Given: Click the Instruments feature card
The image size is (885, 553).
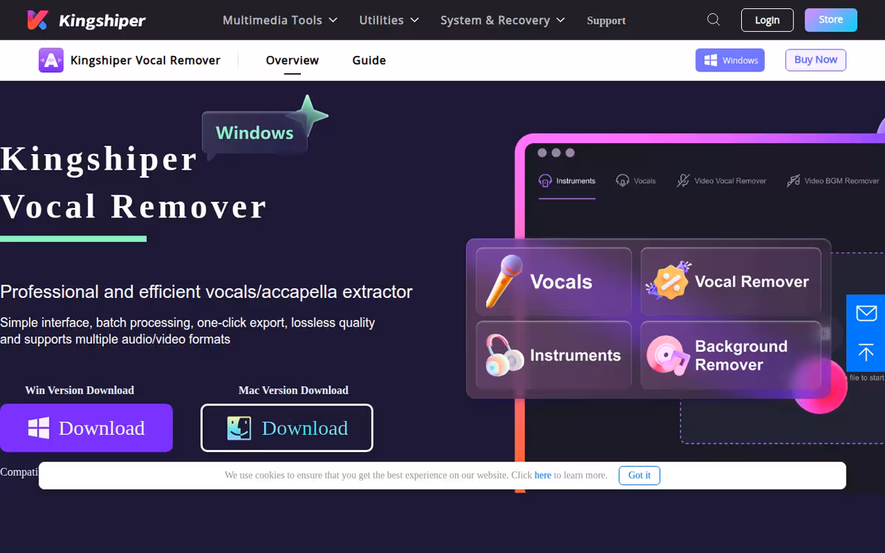Looking at the screenshot, I should (554, 355).
